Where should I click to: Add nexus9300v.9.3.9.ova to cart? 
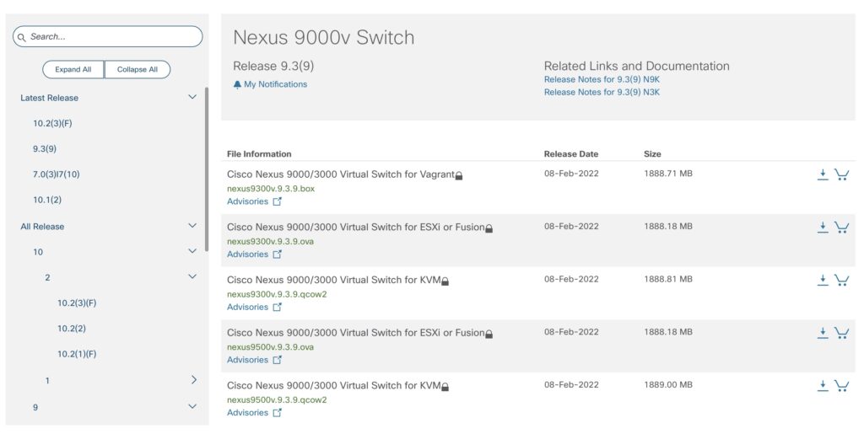[x=841, y=228]
